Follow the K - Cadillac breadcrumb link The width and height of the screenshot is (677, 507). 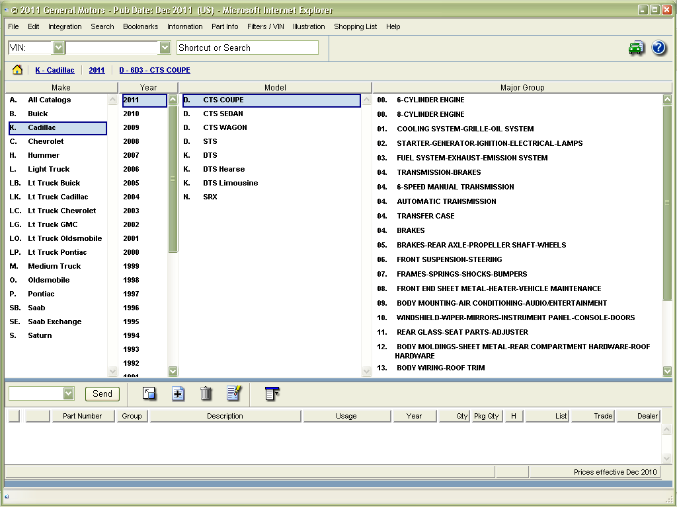click(55, 70)
